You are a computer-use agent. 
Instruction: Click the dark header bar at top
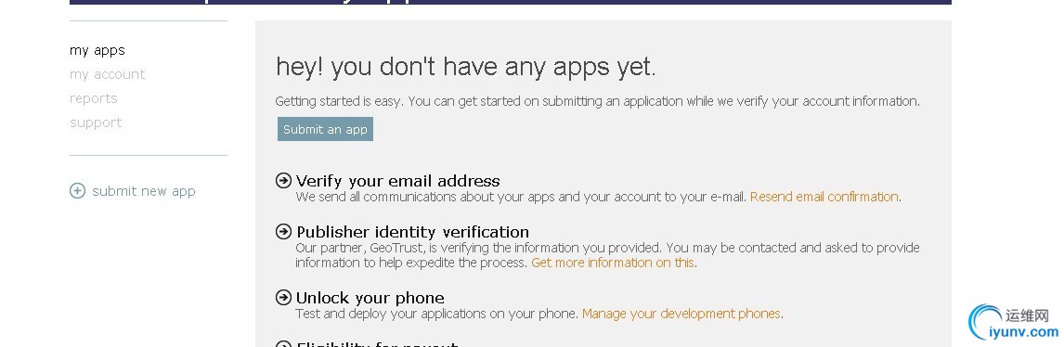511,2
